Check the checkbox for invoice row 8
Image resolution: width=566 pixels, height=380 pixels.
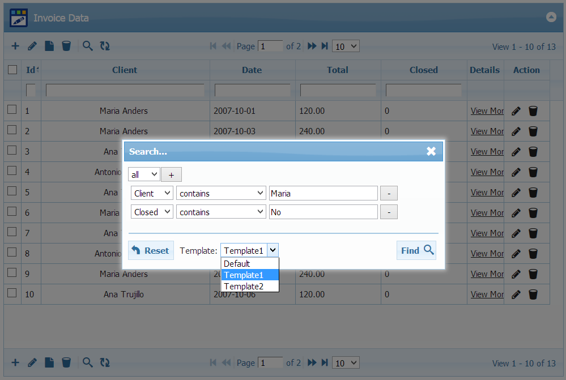pos(12,253)
